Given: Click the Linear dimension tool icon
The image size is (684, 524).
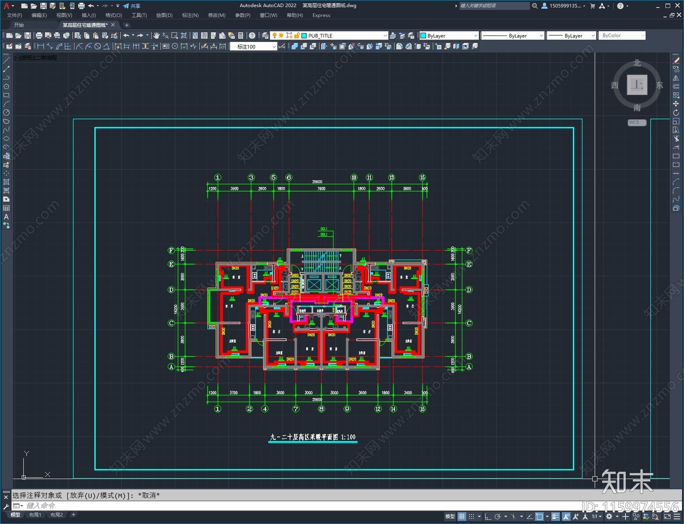Looking at the screenshot, I should click(41, 46).
